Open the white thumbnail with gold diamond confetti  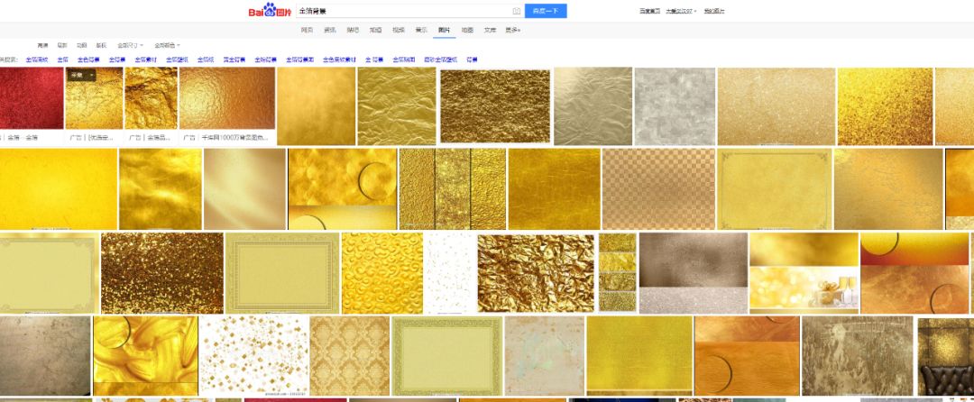[254, 356]
